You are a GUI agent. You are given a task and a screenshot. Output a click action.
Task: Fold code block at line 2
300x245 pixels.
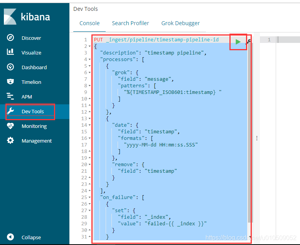pyautogui.click(x=89, y=46)
